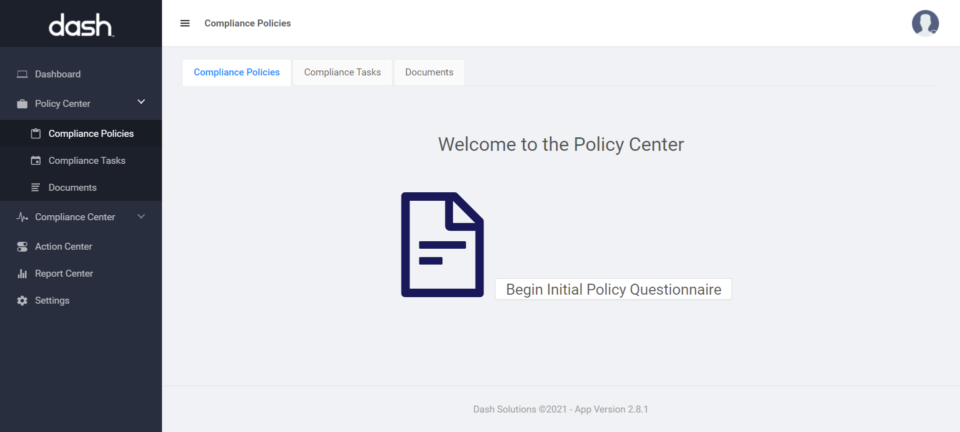Click the large document illustration
The height and width of the screenshot is (432, 960).
click(x=442, y=245)
